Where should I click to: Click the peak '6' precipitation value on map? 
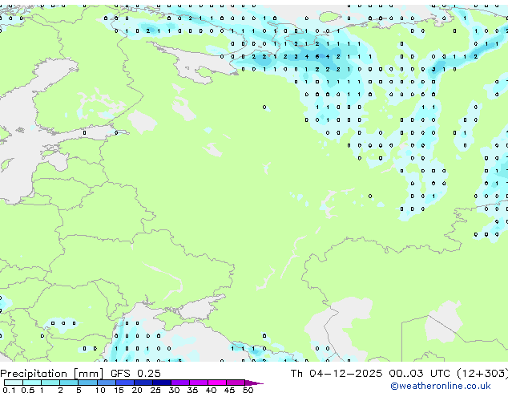pyautogui.click(x=317, y=56)
